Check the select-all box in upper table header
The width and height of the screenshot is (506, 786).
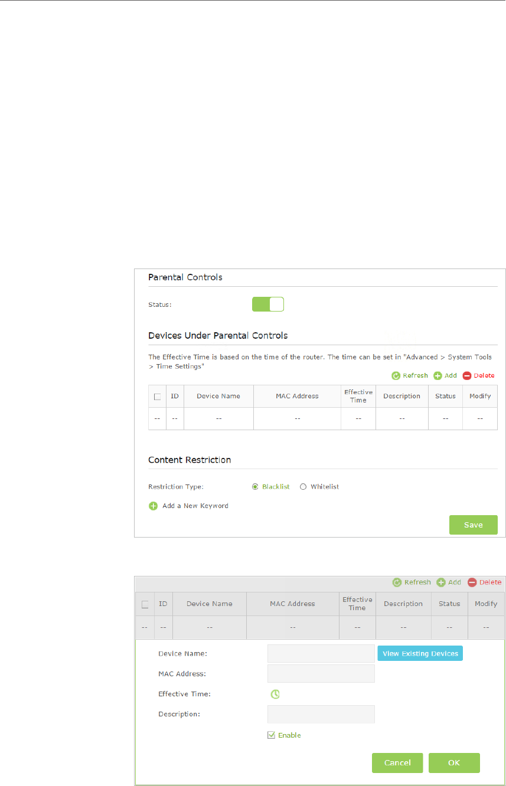coord(157,397)
